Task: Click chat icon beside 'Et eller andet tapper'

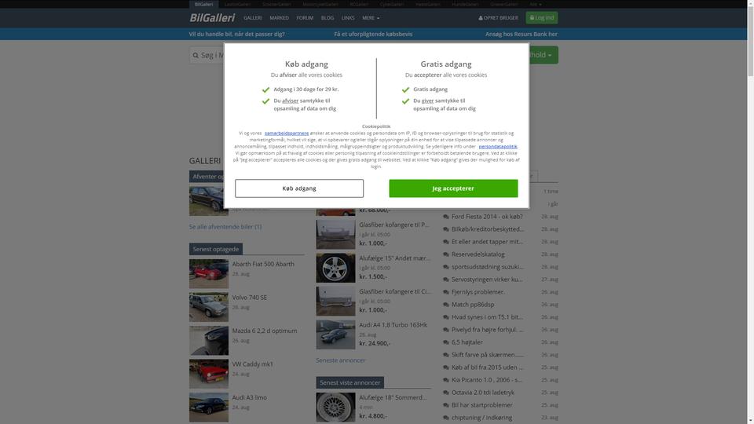Action: click(446, 242)
